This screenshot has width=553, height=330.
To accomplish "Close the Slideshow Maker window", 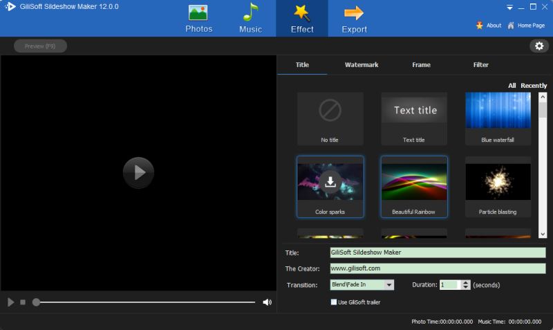I will coord(545,7).
